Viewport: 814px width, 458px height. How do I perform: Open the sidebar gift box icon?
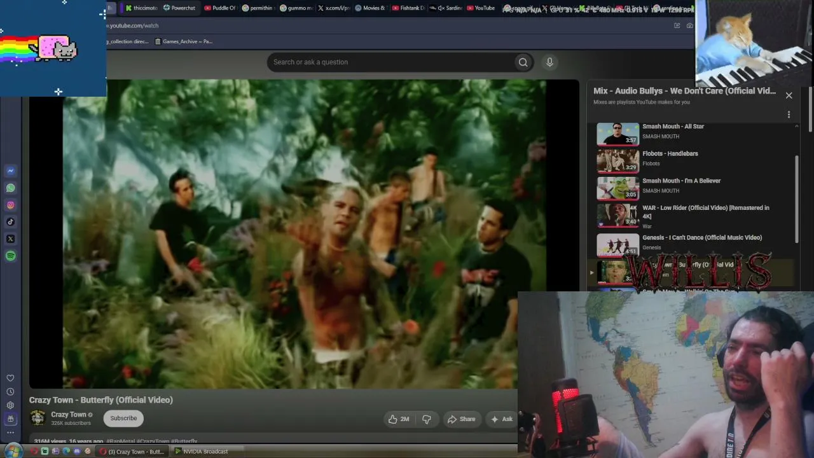[10, 419]
